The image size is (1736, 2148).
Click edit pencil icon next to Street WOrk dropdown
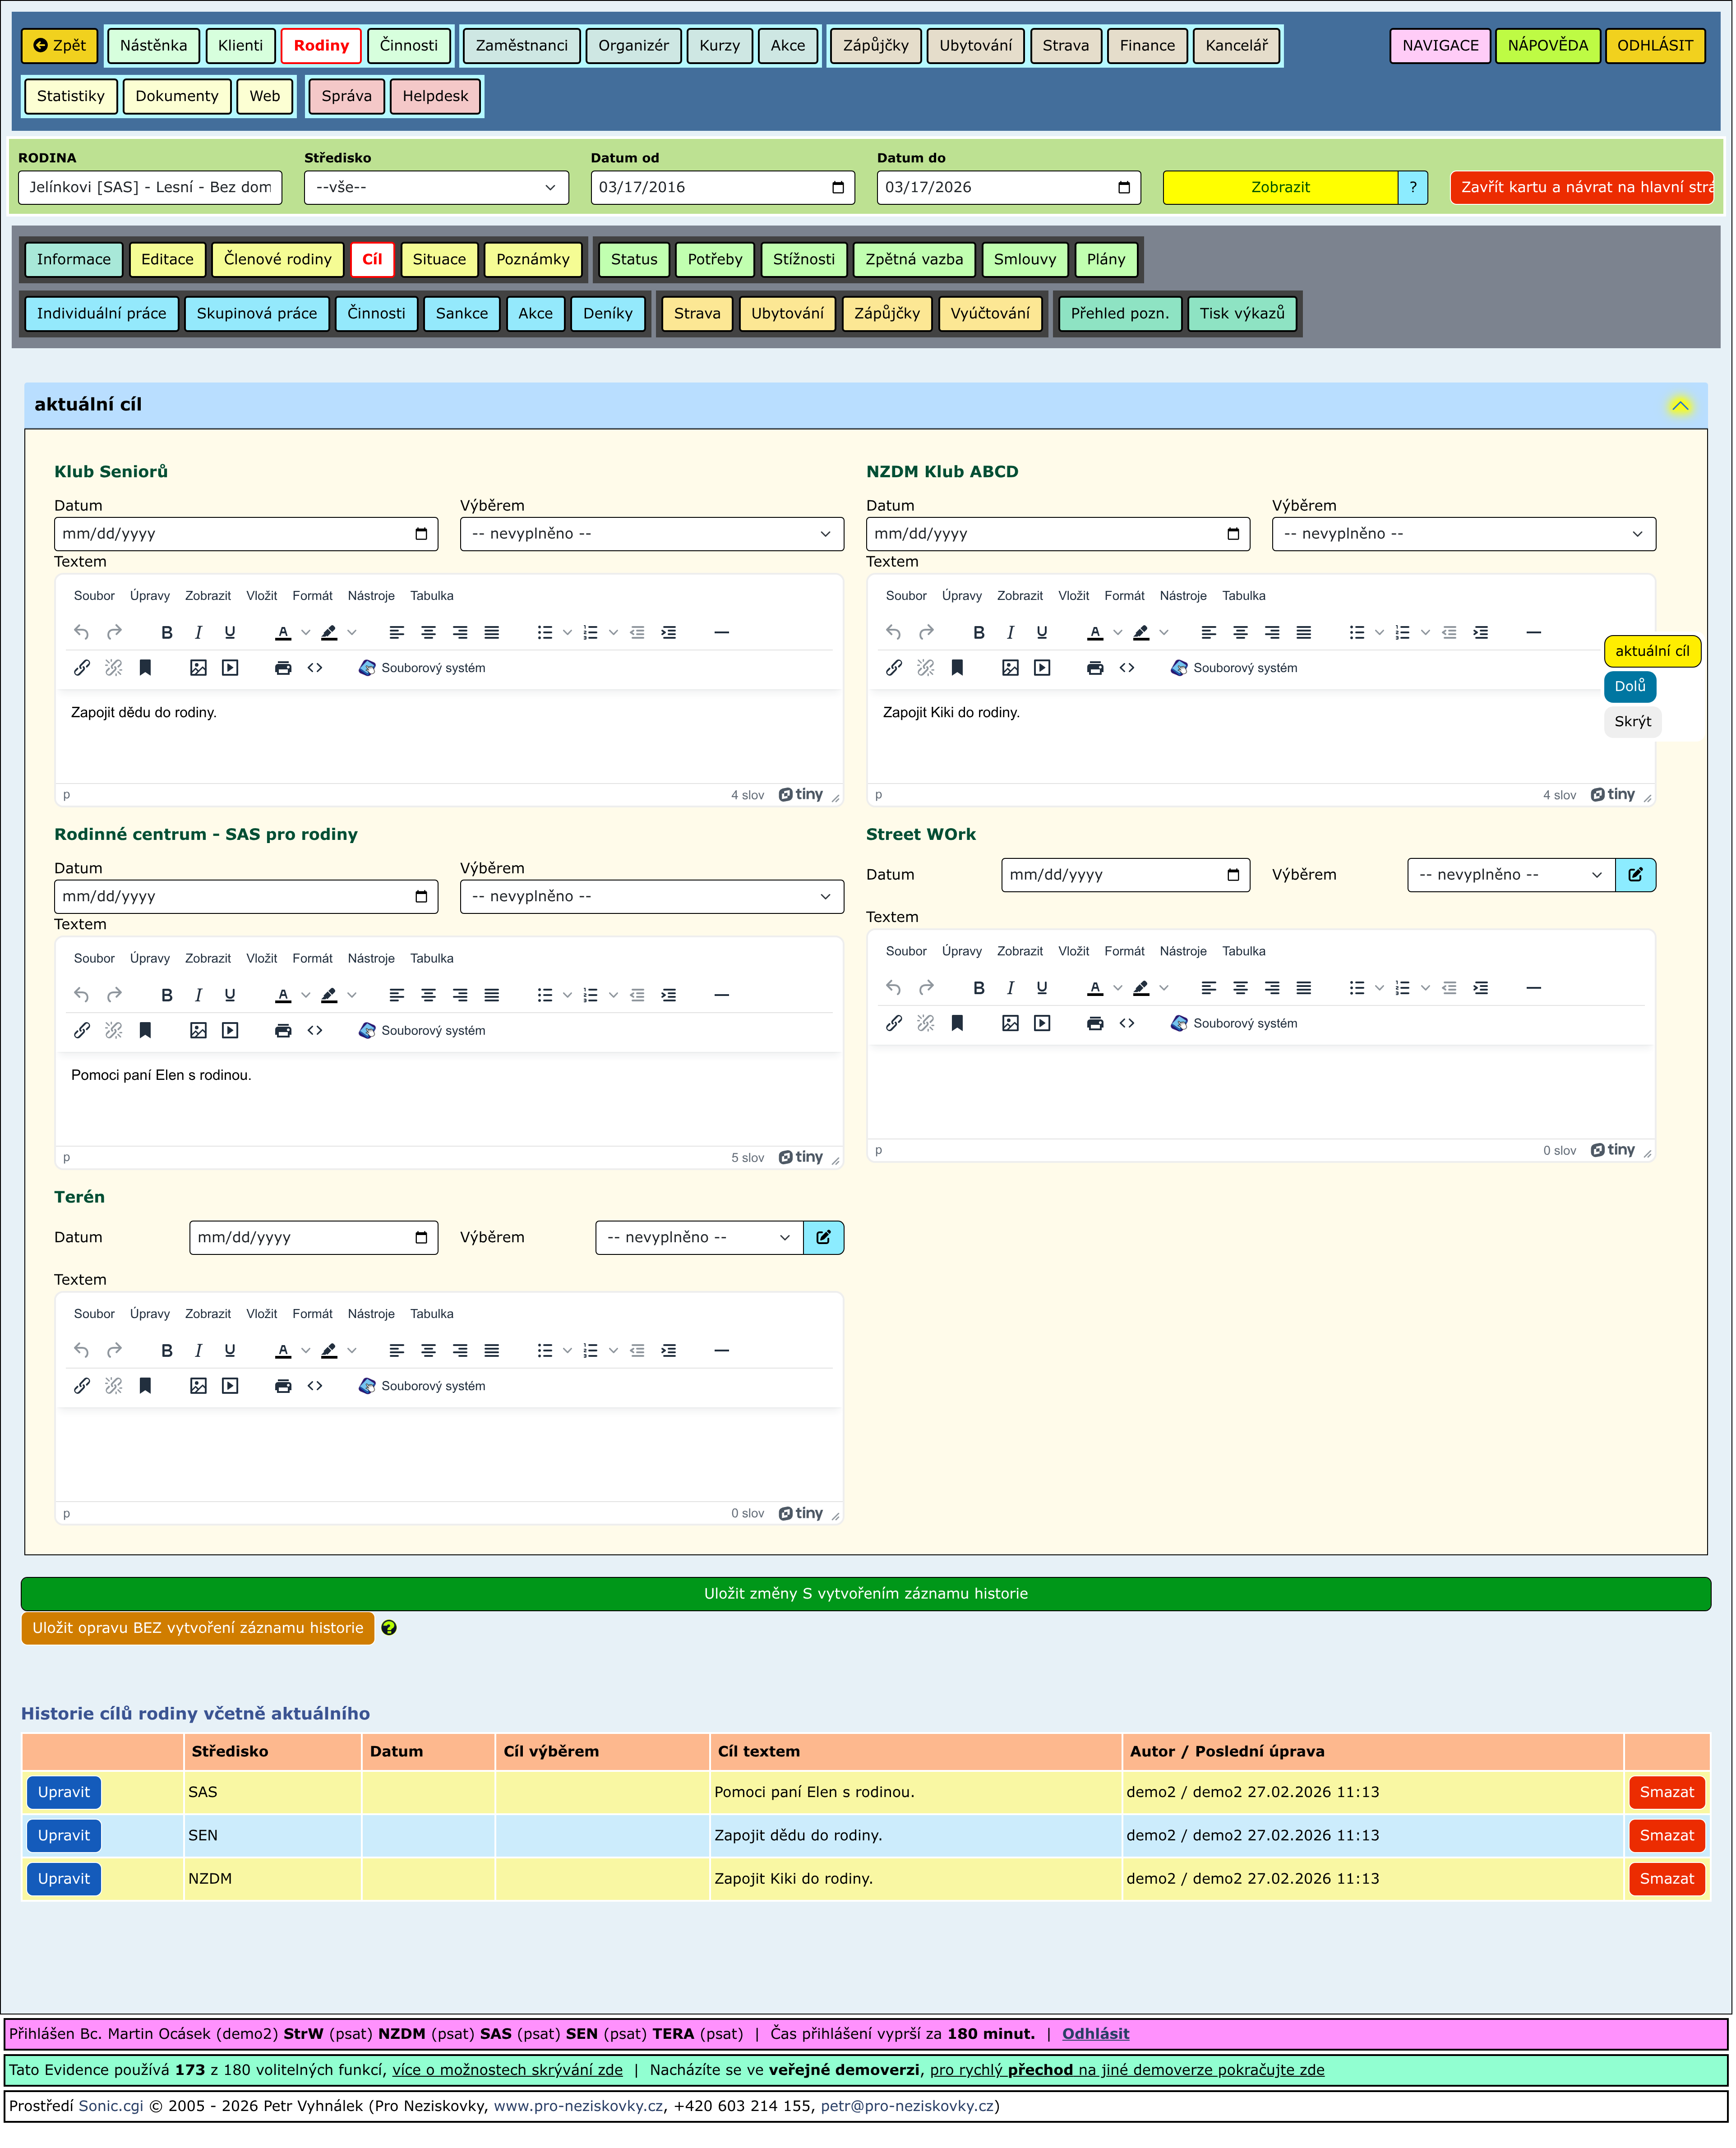point(1635,875)
